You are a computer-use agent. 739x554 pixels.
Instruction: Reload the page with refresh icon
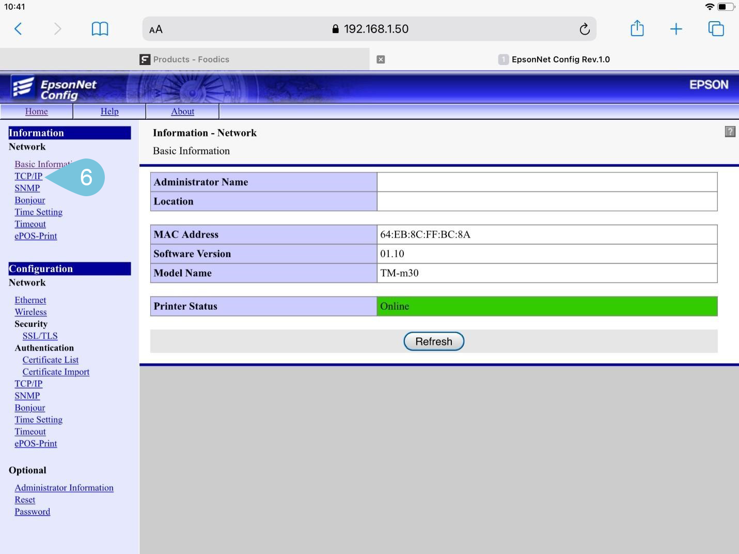(584, 29)
